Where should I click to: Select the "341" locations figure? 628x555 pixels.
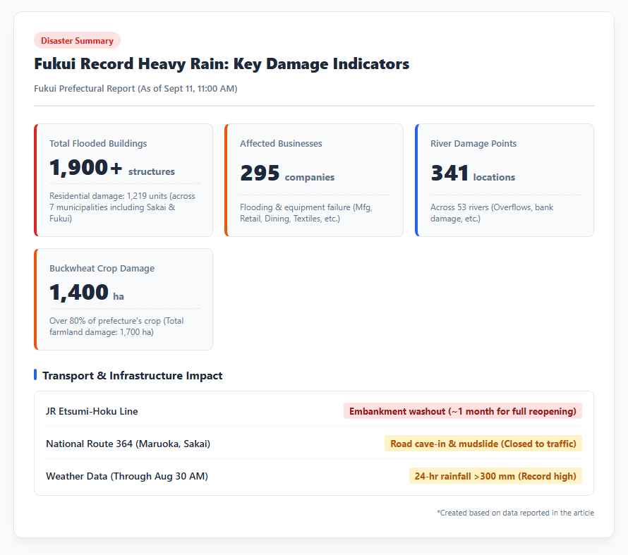449,173
